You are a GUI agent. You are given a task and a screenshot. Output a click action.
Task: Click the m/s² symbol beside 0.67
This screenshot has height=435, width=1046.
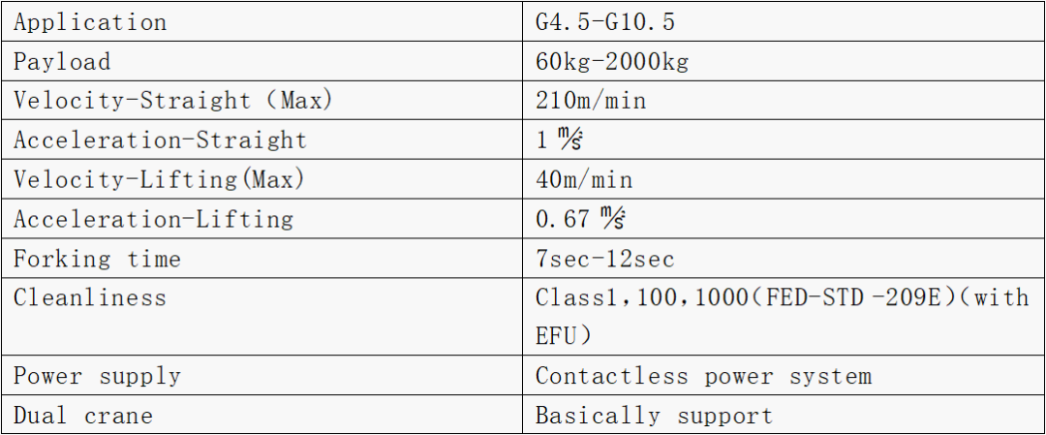613,218
